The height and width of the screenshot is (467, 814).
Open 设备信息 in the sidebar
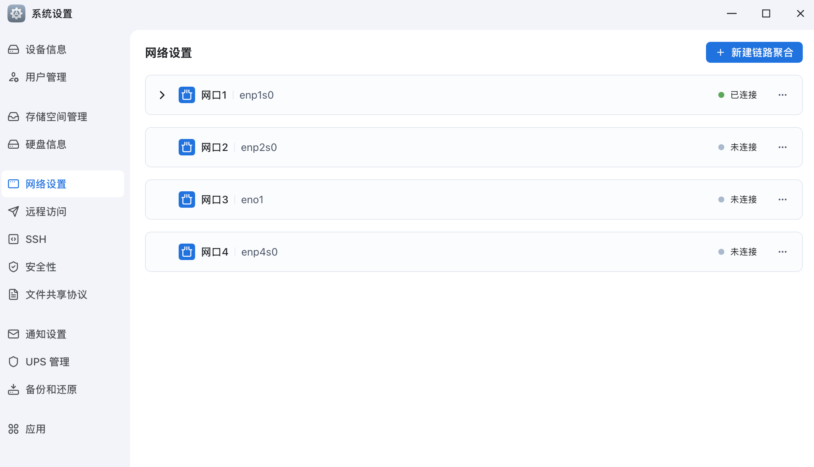[46, 50]
